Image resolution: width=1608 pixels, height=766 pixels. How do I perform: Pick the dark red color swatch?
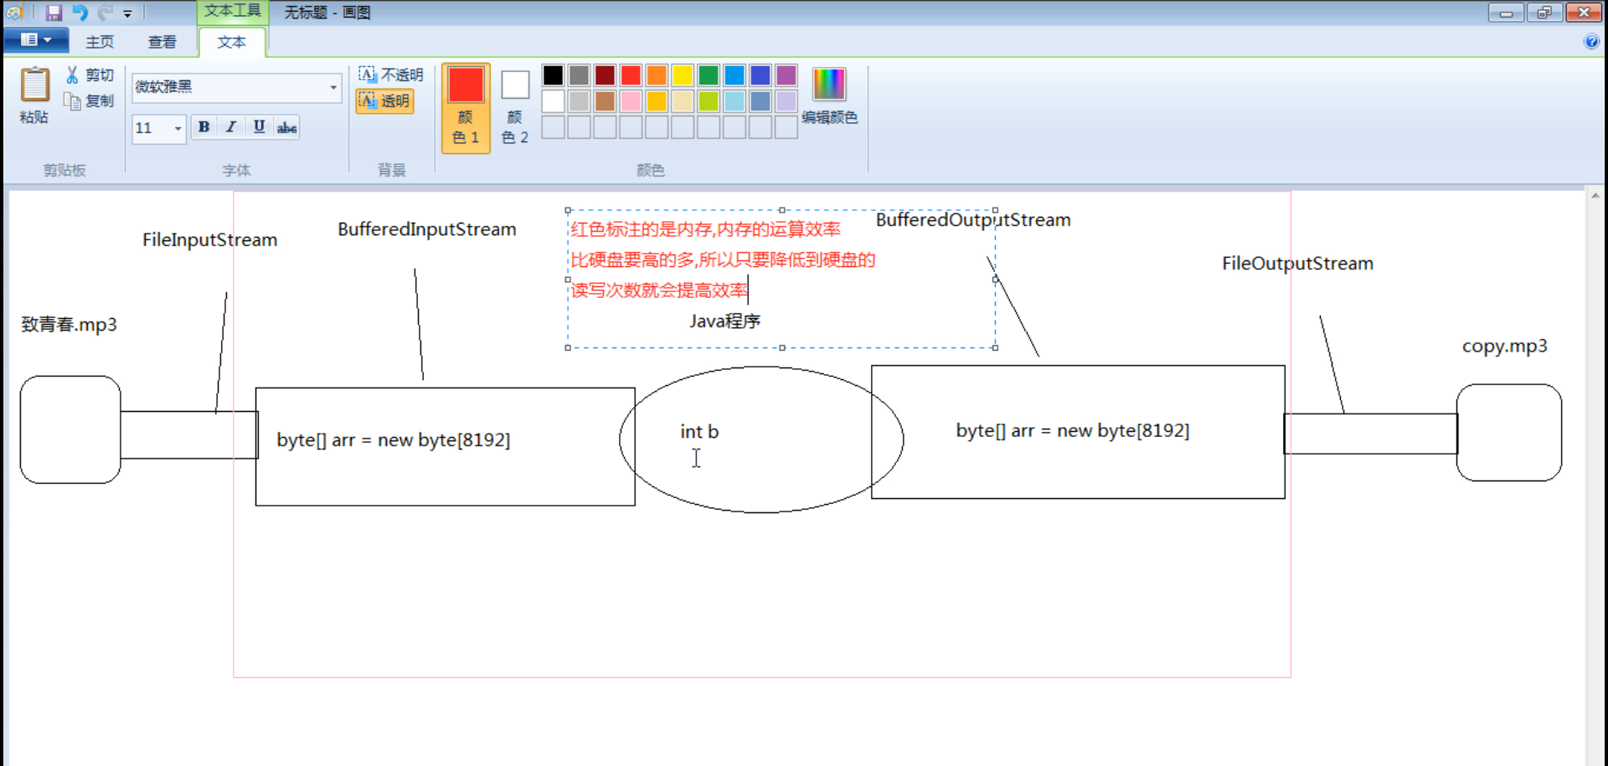(605, 75)
